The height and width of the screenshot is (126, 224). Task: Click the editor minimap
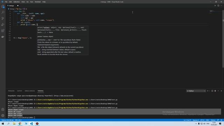pyautogui.click(x=215, y=12)
